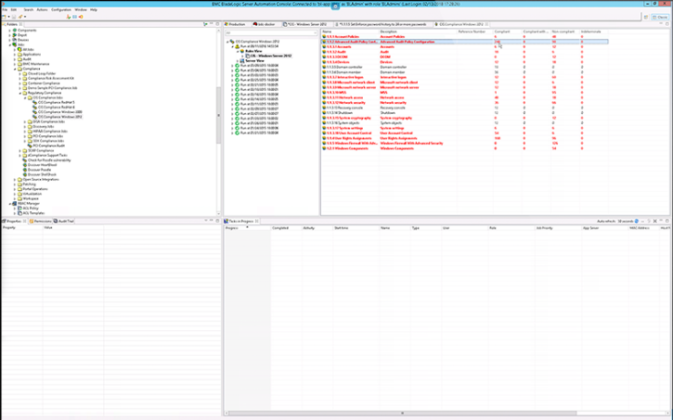Click the Discover ShellShock job icon
This screenshot has width=673, height=420.
[25, 174]
